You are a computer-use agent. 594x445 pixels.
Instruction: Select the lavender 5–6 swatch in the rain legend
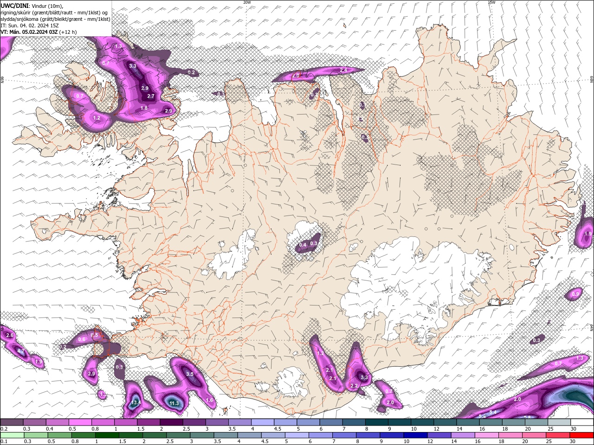[x=297, y=435]
